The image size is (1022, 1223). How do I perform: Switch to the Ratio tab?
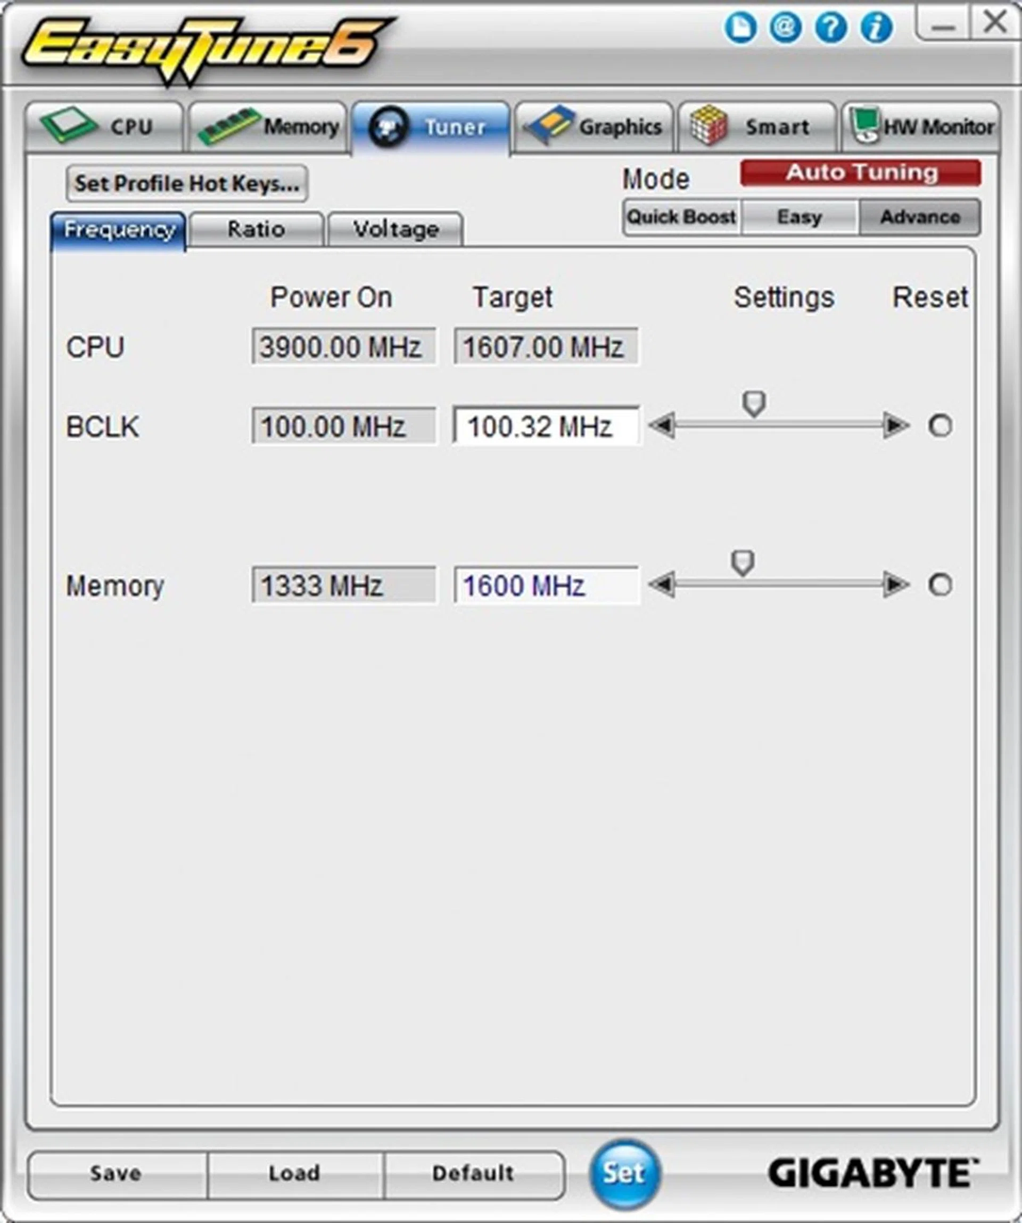(257, 229)
